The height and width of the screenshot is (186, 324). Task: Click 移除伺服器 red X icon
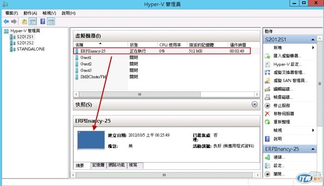click(x=267, y=113)
